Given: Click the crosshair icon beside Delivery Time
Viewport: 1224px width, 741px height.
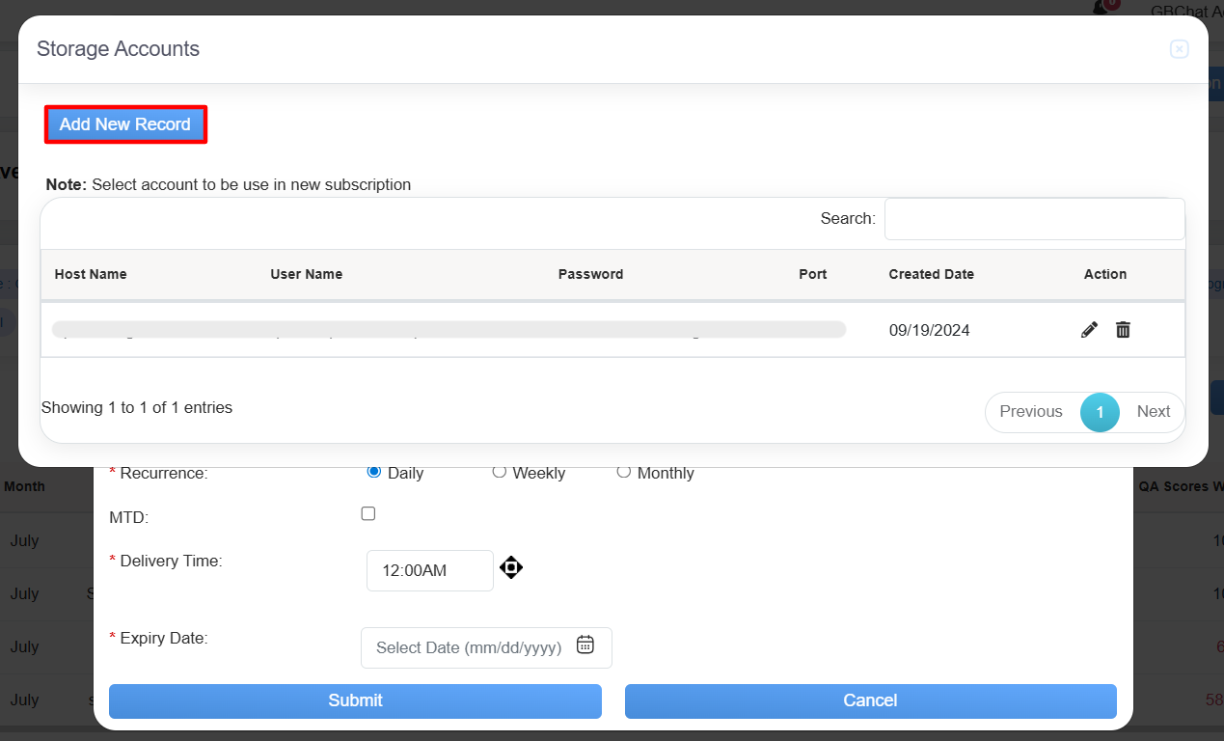Looking at the screenshot, I should coord(511,568).
